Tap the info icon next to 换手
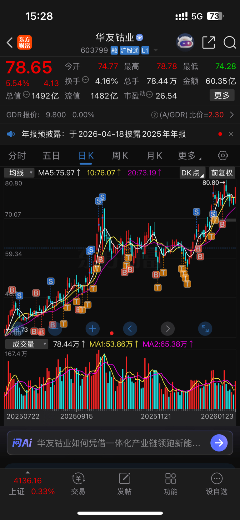Viewport: 240px width, 520px height. [85, 80]
